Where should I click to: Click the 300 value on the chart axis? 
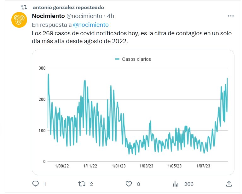(x=42, y=68)
